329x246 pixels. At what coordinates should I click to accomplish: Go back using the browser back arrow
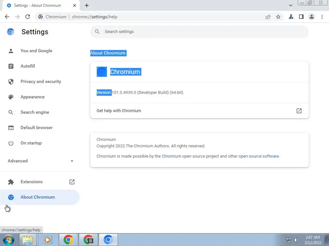click(x=7, y=17)
